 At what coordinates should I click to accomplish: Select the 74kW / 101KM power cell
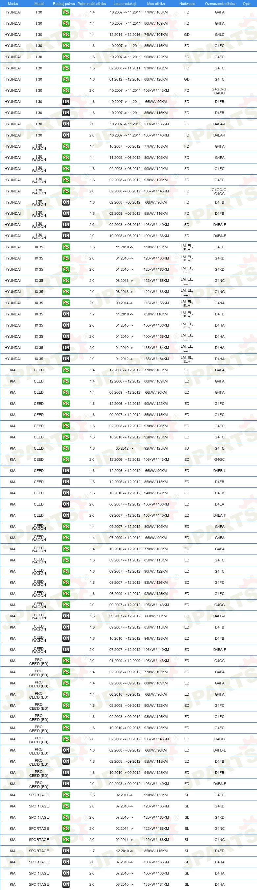156,35
